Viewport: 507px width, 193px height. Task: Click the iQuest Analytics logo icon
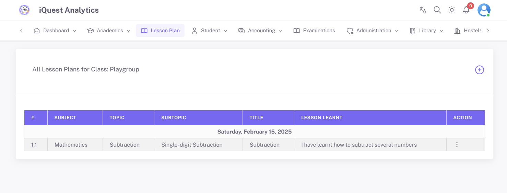(x=24, y=10)
